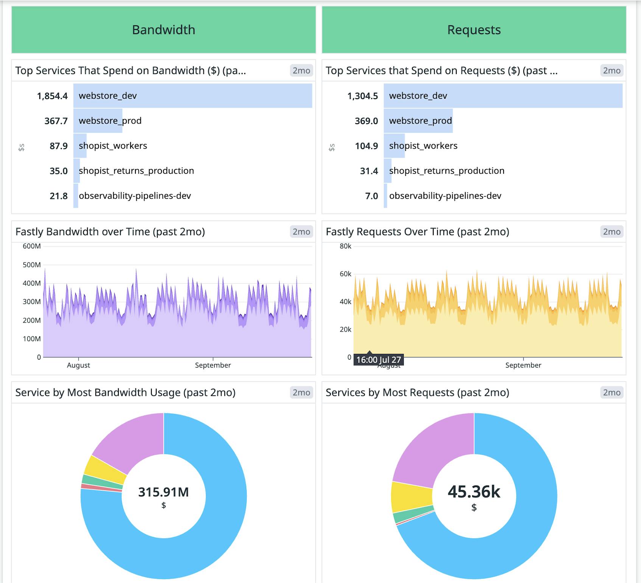Click the 16:00 Jul 27 tooltip marker
This screenshot has height=583, width=641.
tap(378, 360)
